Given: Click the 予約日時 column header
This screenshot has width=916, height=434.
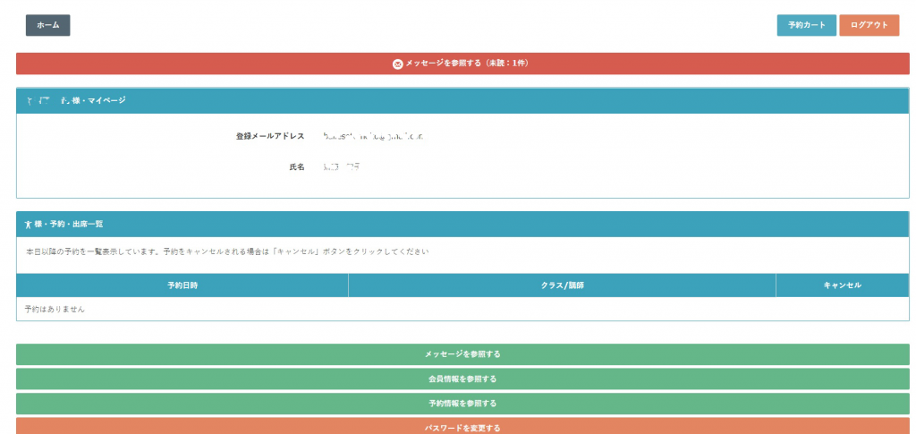Looking at the screenshot, I should (x=182, y=285).
